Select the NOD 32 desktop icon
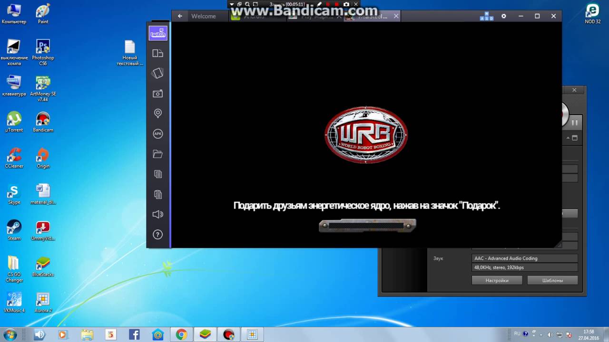Viewport: 609px width, 342px height. pos(592,13)
